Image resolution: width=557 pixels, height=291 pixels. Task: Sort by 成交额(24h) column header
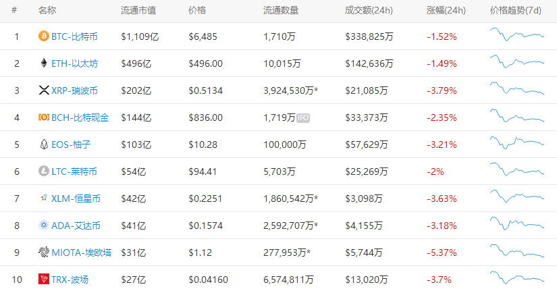(369, 10)
